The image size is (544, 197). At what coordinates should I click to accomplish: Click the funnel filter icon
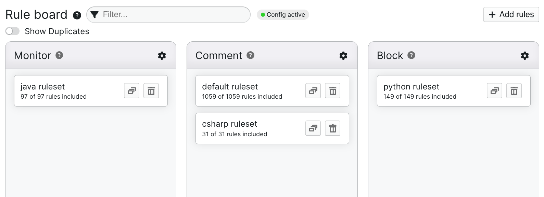tap(94, 14)
